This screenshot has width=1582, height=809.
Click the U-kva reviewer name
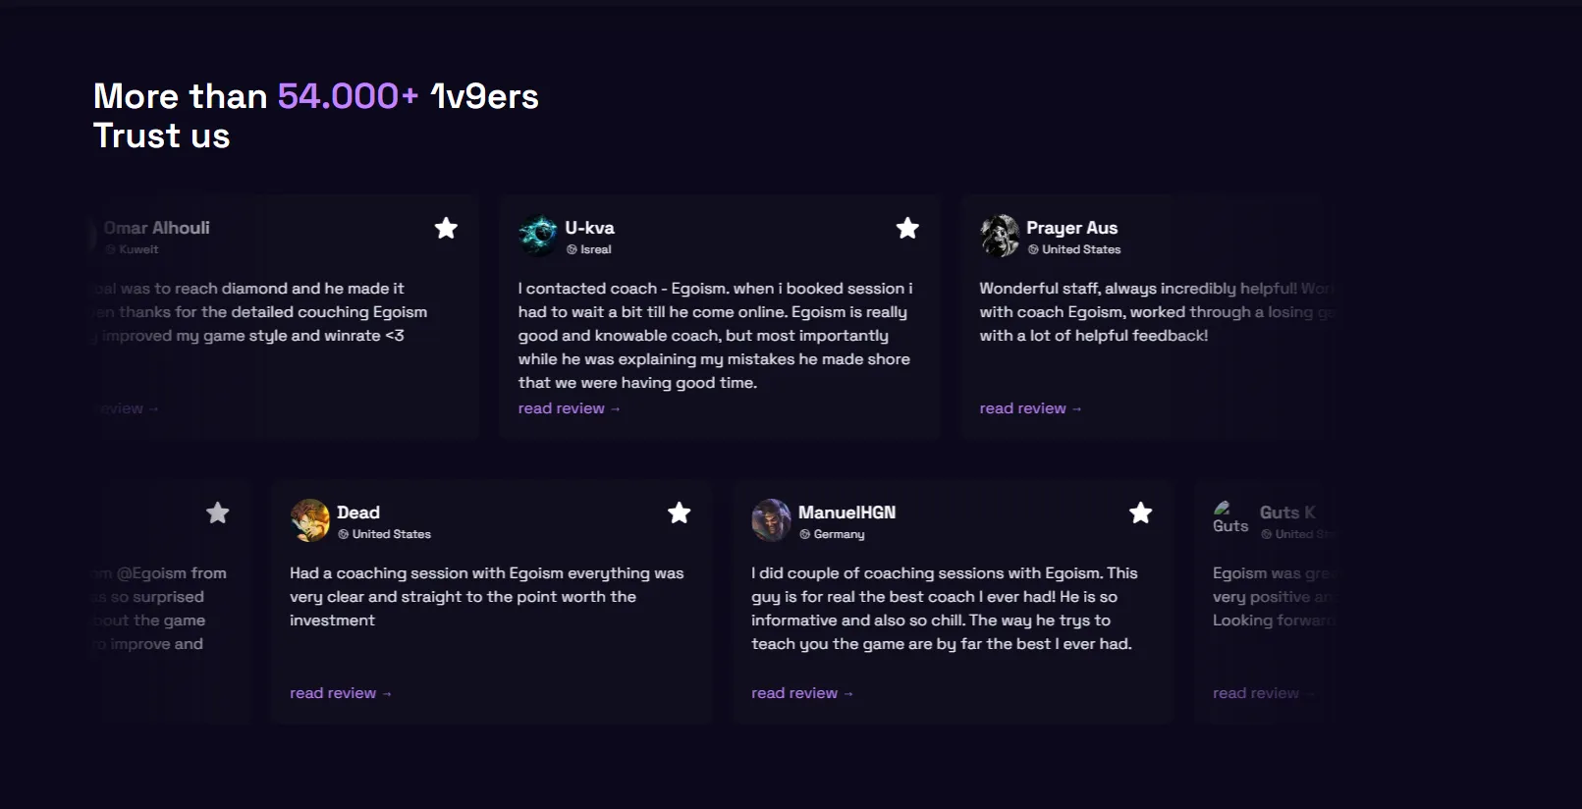click(x=589, y=228)
